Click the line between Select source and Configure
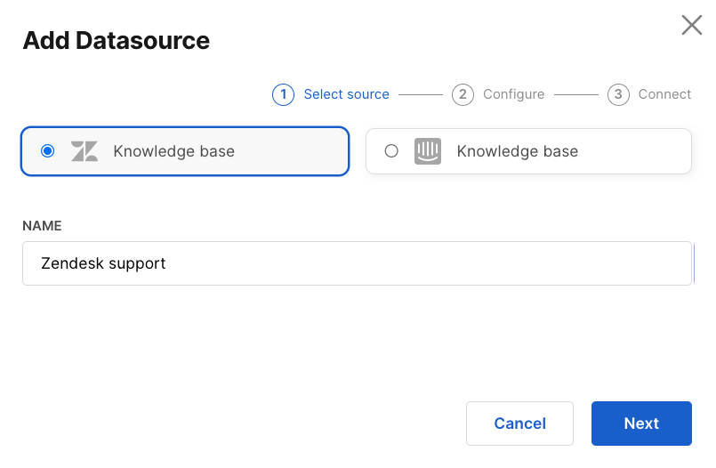The width and height of the screenshot is (716, 468). (420, 94)
